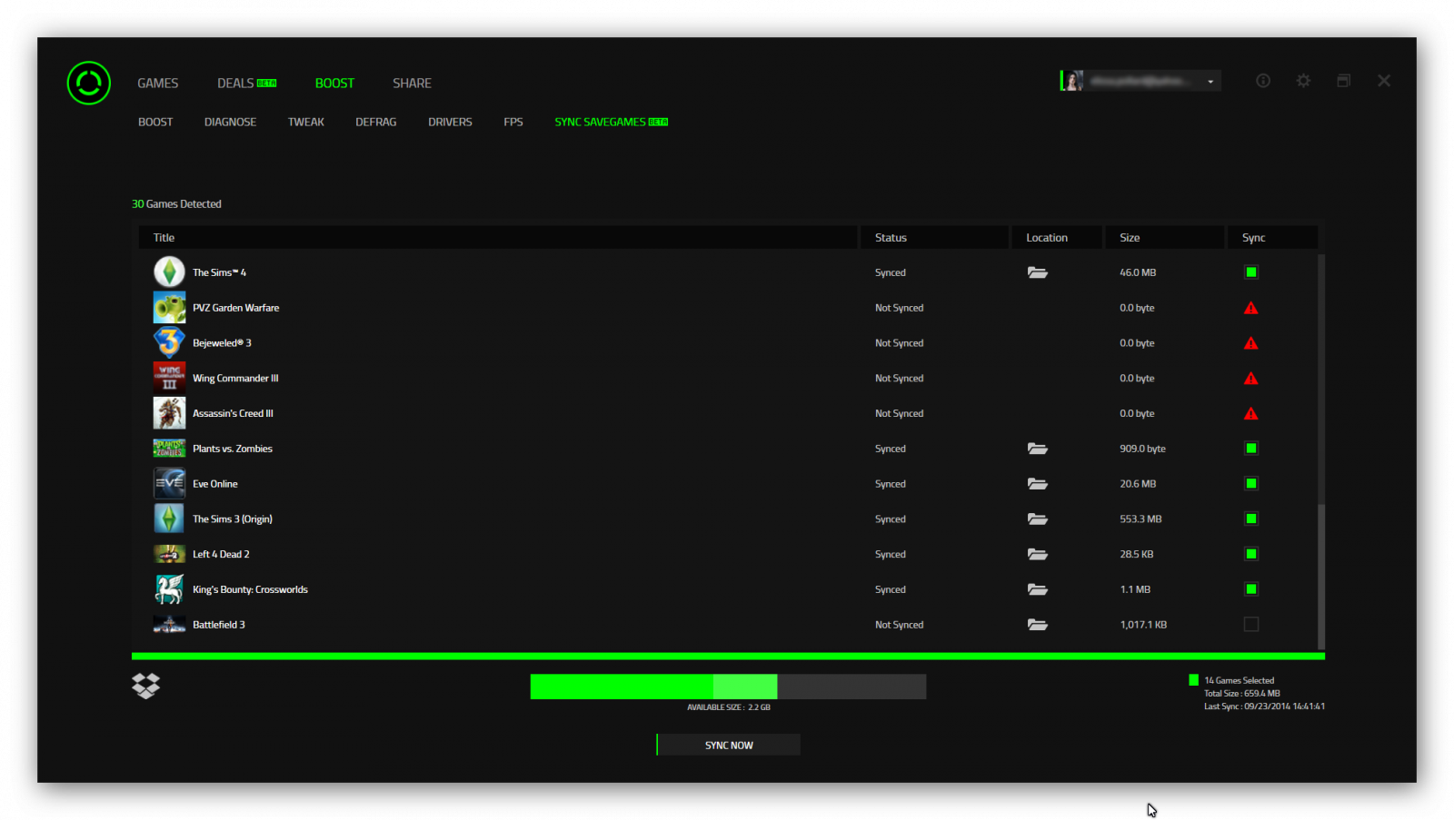Image resolution: width=1454 pixels, height=820 pixels.
Task: Open The Sims 3 (Origin) folder icon
Action: click(x=1037, y=519)
